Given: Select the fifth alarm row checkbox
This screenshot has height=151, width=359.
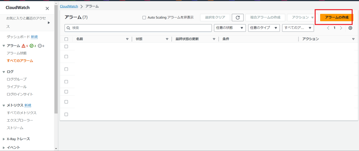Looking at the screenshot, I should click(x=66, y=91).
